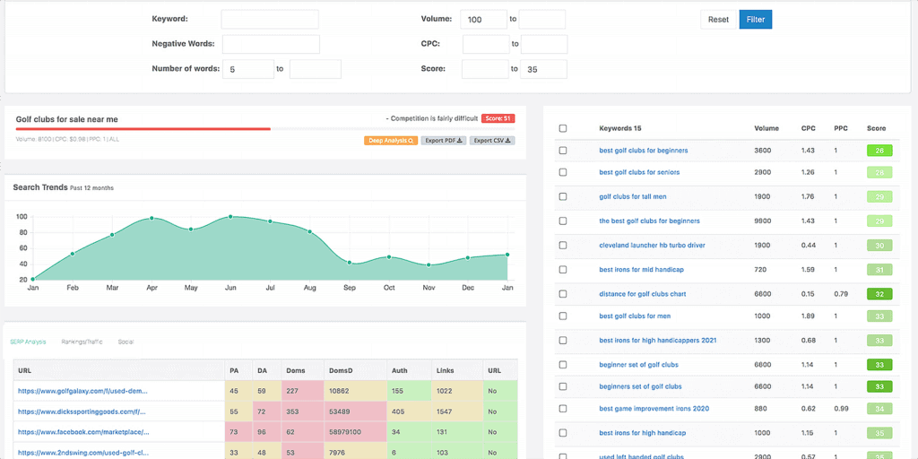Click the red competition difficulty bar
918x459 pixels.
(x=143, y=129)
